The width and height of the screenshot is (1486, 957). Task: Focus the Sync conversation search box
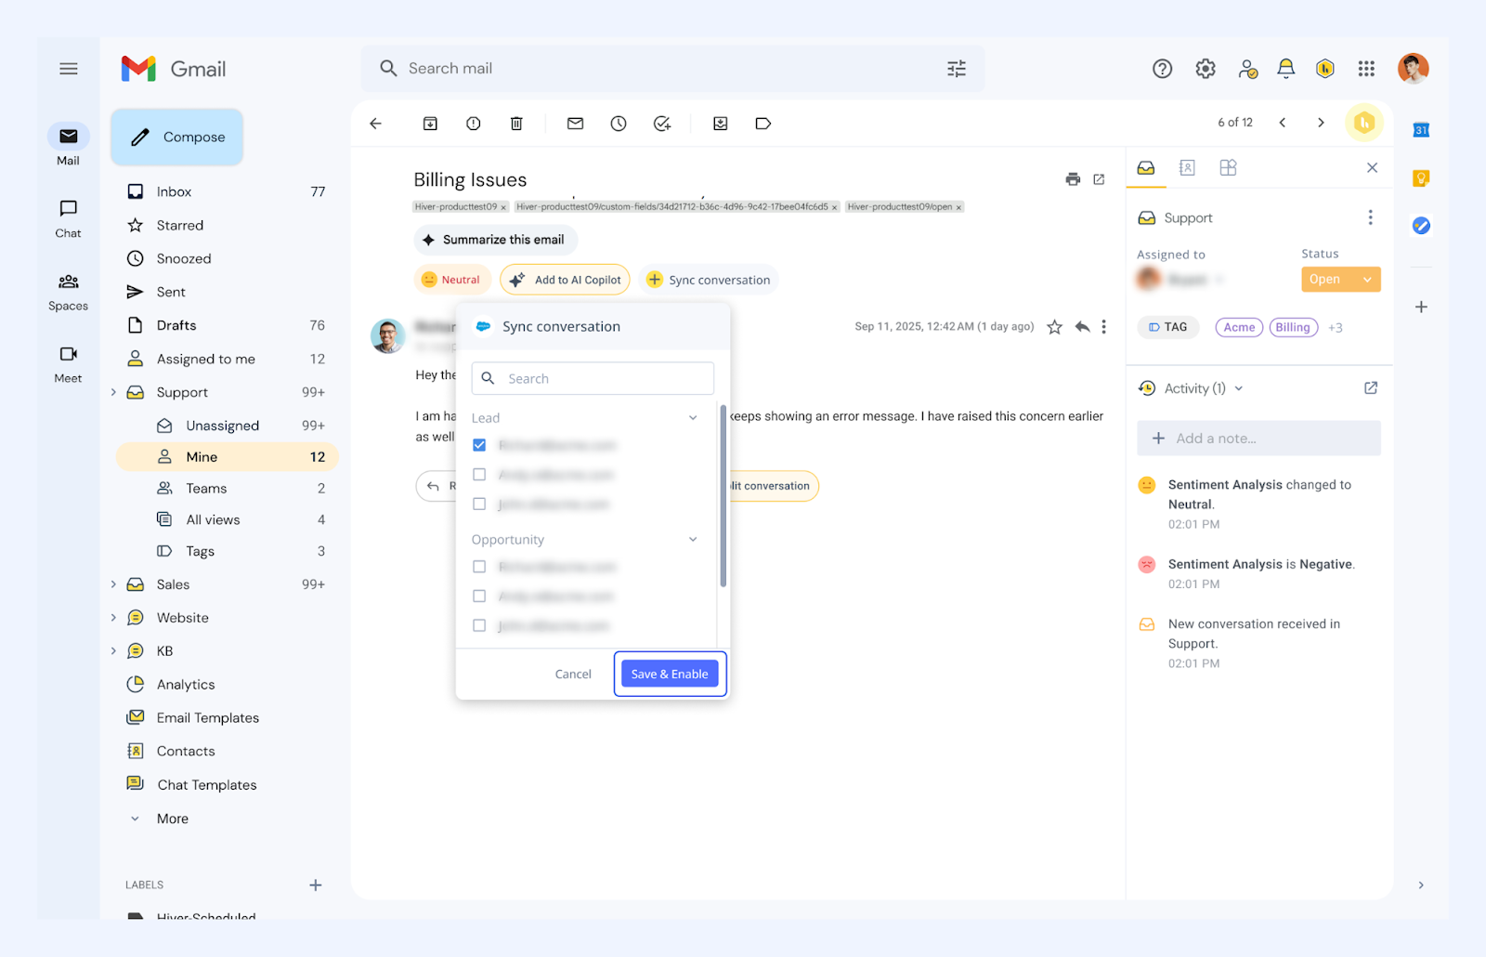point(593,379)
